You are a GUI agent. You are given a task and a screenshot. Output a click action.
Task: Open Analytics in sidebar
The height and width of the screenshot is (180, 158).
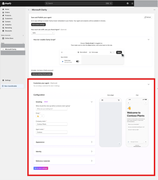(x=8, y=25)
